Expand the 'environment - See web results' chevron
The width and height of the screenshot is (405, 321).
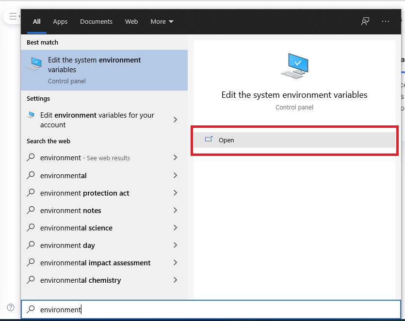click(176, 157)
